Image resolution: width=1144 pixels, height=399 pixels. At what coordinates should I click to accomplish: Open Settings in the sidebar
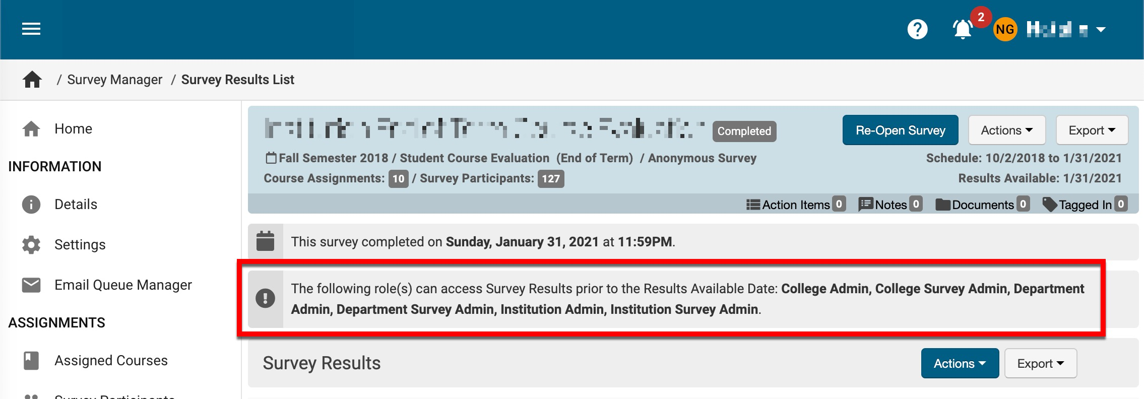pyautogui.click(x=80, y=245)
